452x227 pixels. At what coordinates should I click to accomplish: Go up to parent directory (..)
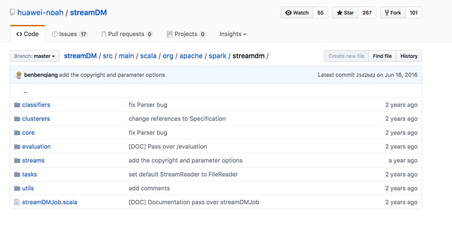(25, 91)
